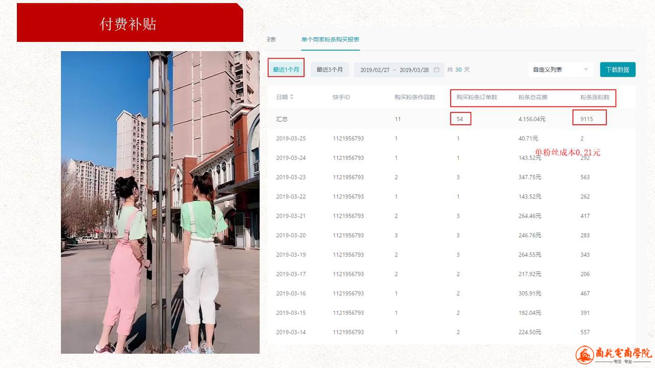The width and height of the screenshot is (655, 368).
Task: Click the 快手ID column header
Action: click(341, 97)
